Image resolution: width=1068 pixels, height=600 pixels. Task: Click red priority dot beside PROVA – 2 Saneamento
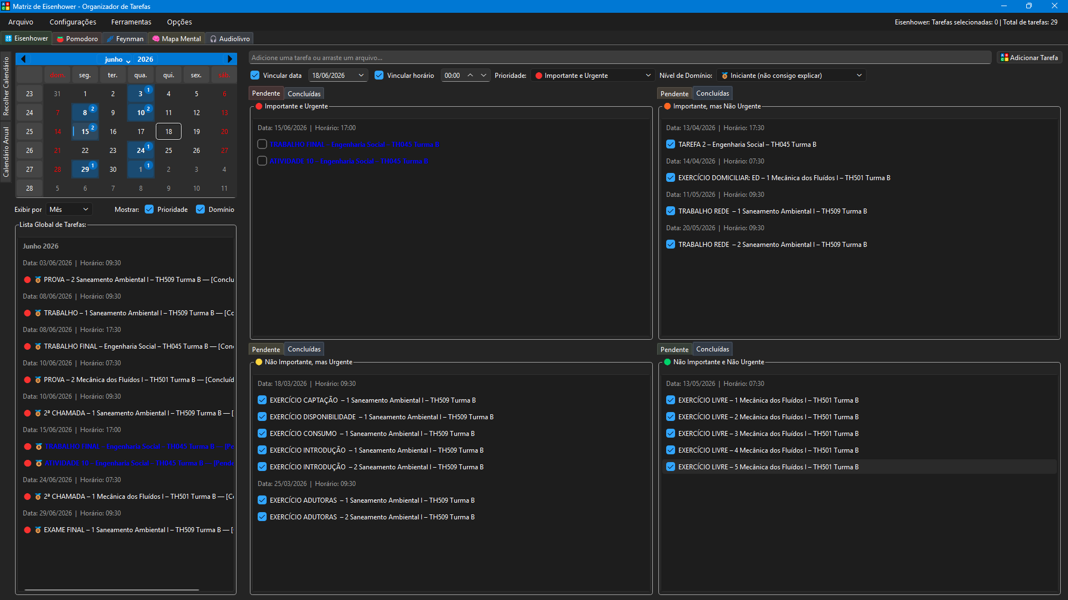pyautogui.click(x=27, y=280)
